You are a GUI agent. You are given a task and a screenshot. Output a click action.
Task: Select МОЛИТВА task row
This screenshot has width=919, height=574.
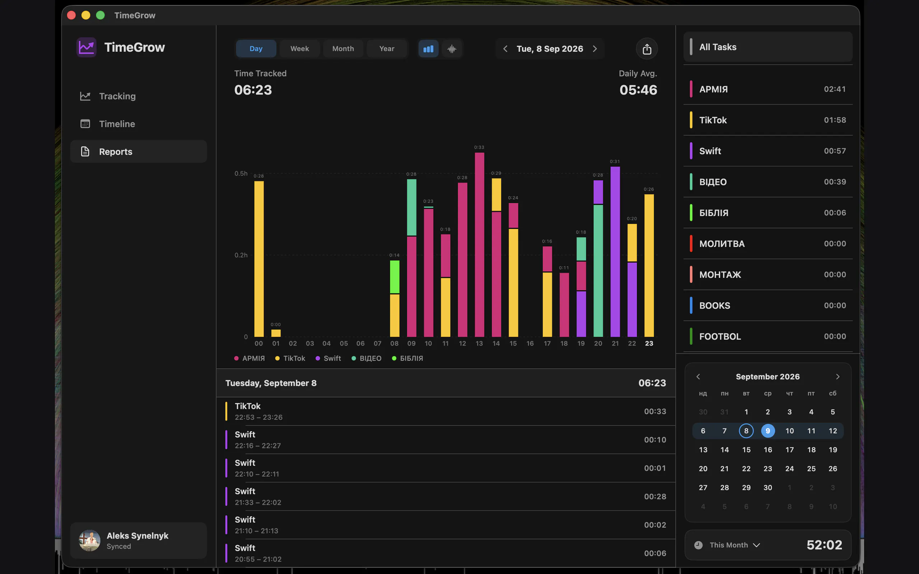tap(768, 244)
